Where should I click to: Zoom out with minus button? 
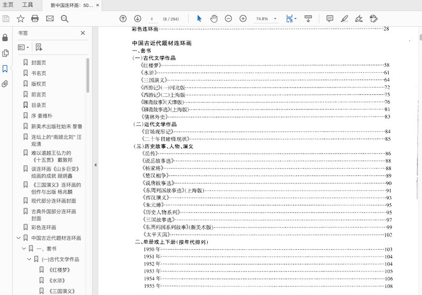tap(228, 18)
